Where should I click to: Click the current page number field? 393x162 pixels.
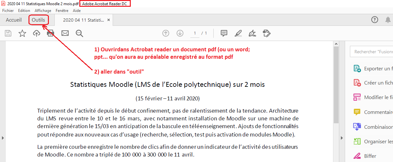[x=195, y=33]
